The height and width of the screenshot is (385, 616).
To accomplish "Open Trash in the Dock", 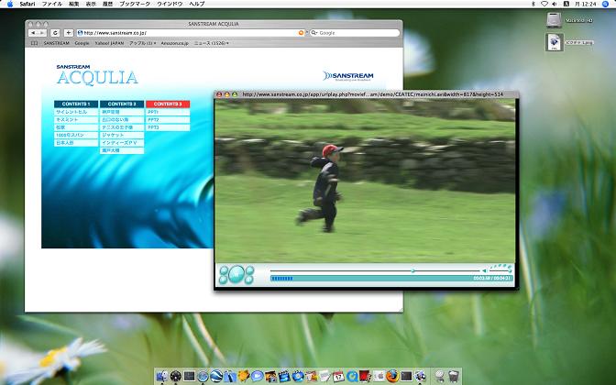I will click(453, 376).
